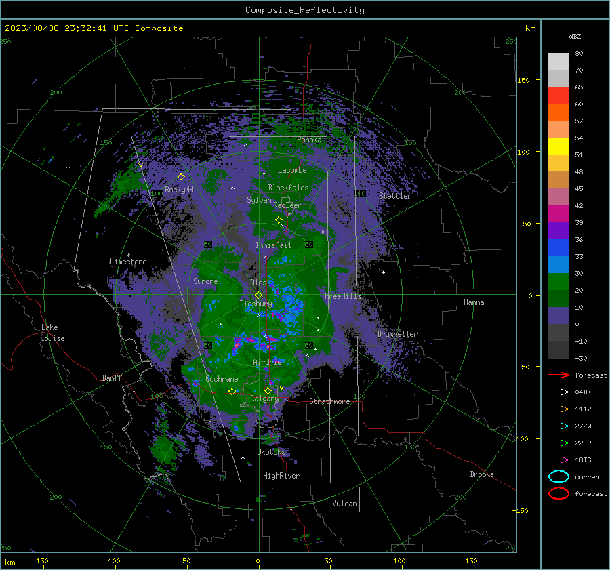The image size is (610, 570).
Task: Click the 'RockyMH' map label
Action: point(179,190)
